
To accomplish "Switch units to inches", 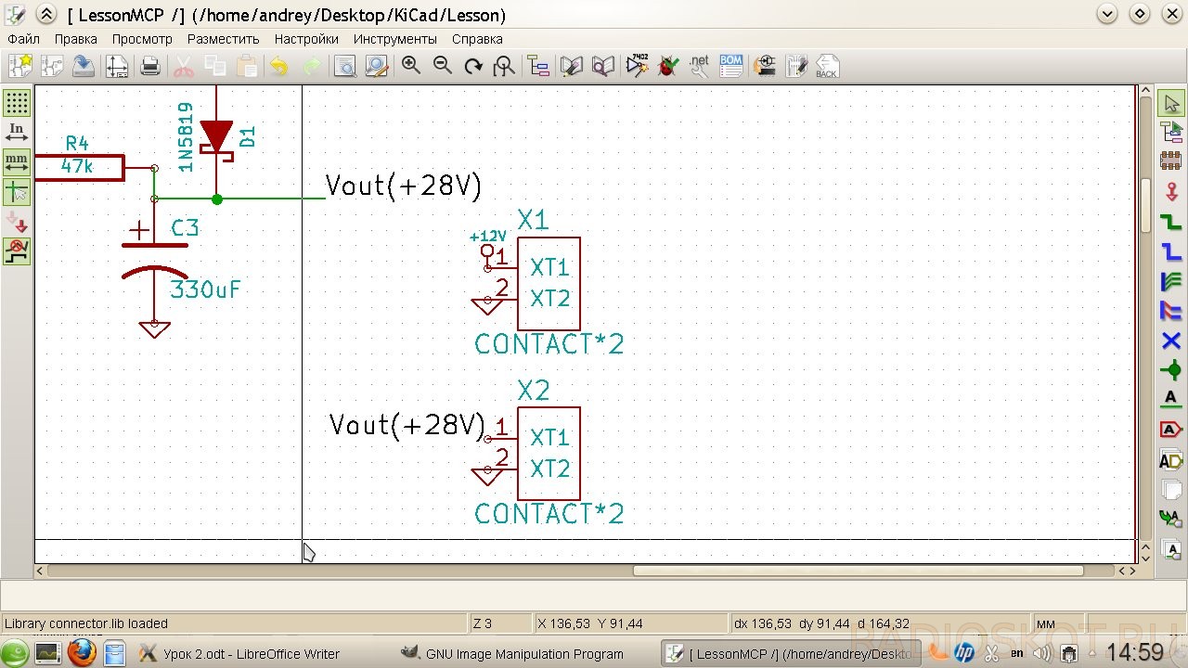I will 17,133.
